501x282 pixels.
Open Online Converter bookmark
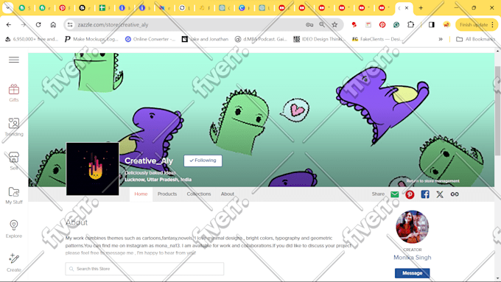point(150,39)
